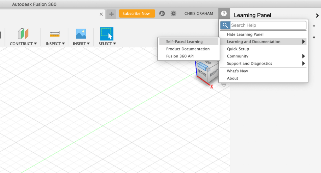
Task: Choose Quick Setup from help menu
Action: click(x=263, y=49)
